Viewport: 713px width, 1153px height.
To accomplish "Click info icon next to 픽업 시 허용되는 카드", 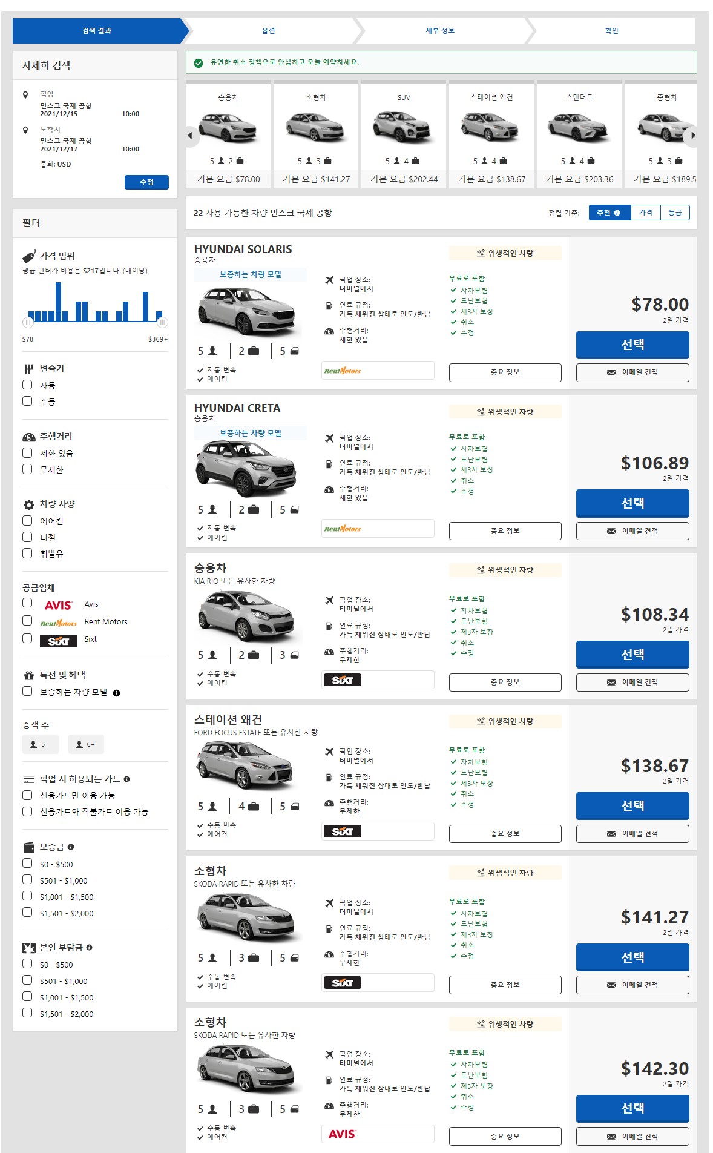I will (x=126, y=779).
